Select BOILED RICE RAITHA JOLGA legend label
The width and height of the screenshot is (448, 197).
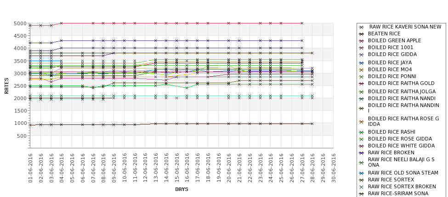402,91
